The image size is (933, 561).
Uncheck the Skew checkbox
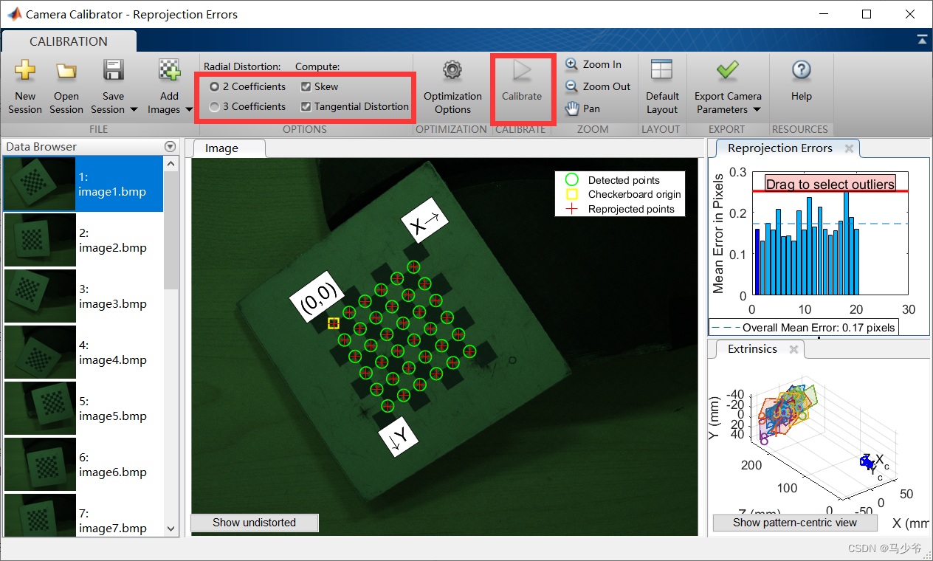click(x=306, y=86)
